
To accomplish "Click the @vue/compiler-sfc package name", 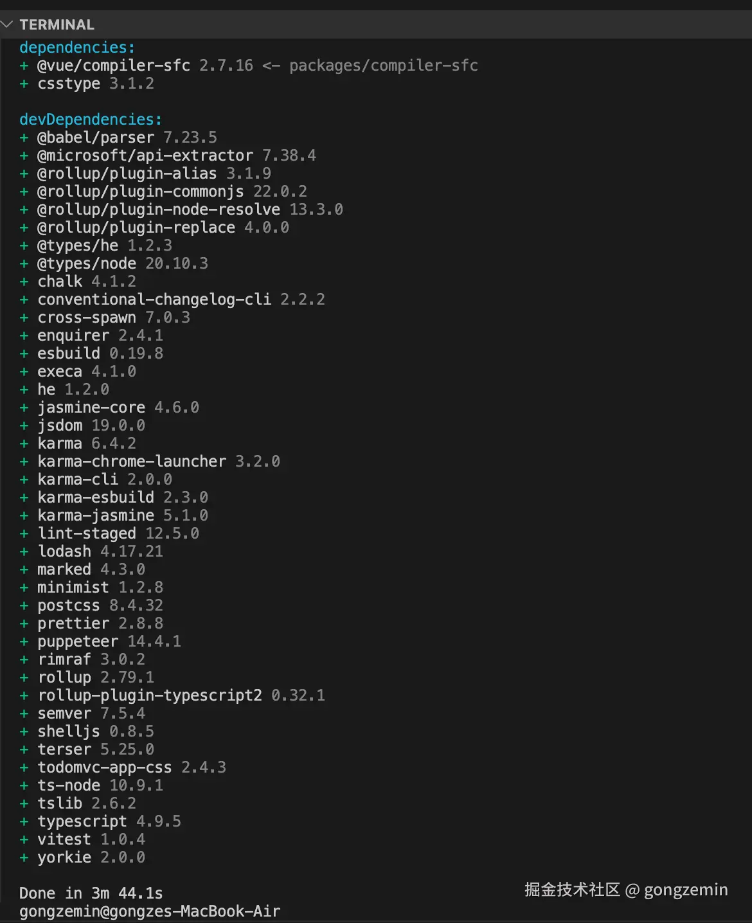I will [x=114, y=66].
